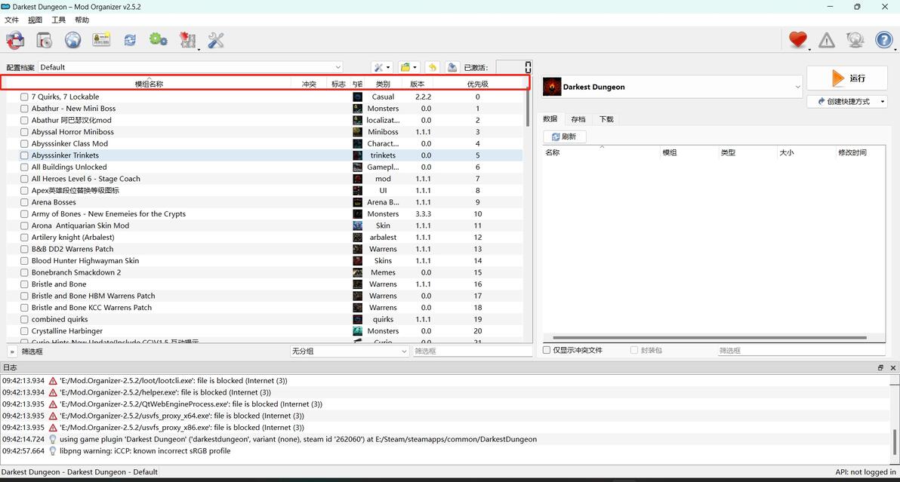Screen dimensions: 900x482
Task: Click category icon of Crystalline Harbinger row
Action: coord(358,330)
